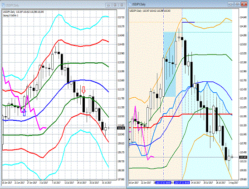Click the 14 Jul 2017 date on right chart
The image size is (249, 189).
point(196,183)
